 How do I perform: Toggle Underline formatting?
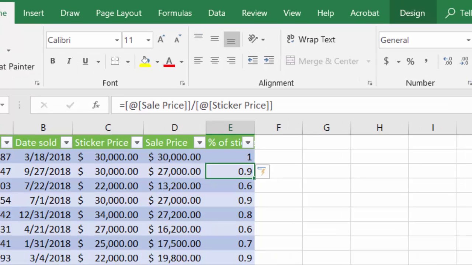pyautogui.click(x=85, y=61)
